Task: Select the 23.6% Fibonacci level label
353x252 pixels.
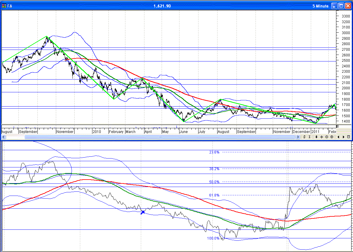Action: tap(214, 152)
